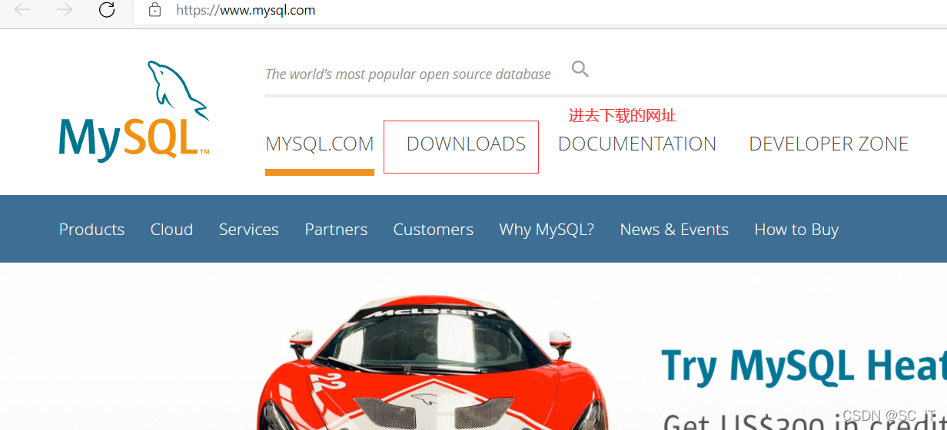
Task: Open News & Events menu item
Action: [x=674, y=230]
